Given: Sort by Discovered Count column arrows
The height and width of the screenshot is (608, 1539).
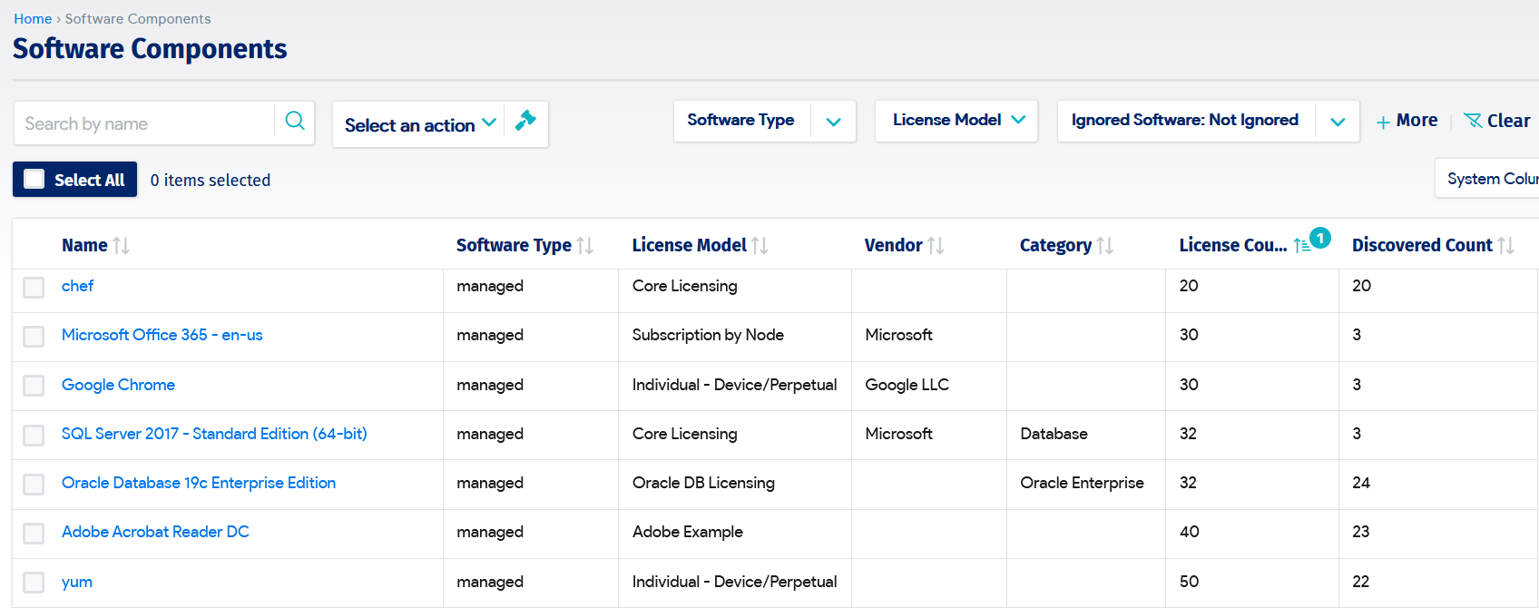Looking at the screenshot, I should coord(1505,245).
